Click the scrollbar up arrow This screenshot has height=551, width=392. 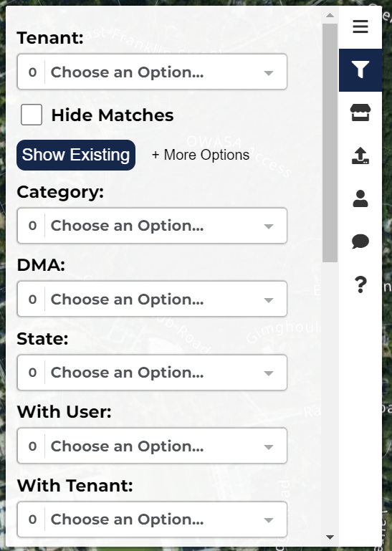point(330,15)
